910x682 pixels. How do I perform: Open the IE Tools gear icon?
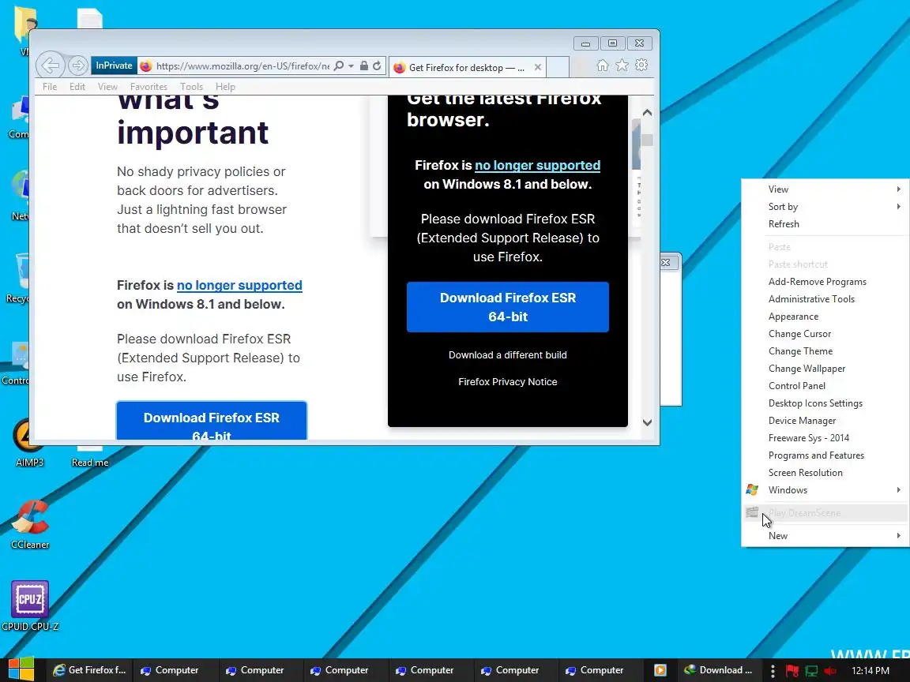pos(641,66)
